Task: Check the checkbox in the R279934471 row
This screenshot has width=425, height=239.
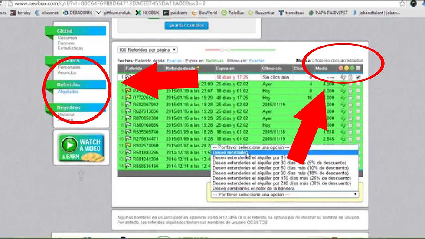Action: click(x=358, y=139)
